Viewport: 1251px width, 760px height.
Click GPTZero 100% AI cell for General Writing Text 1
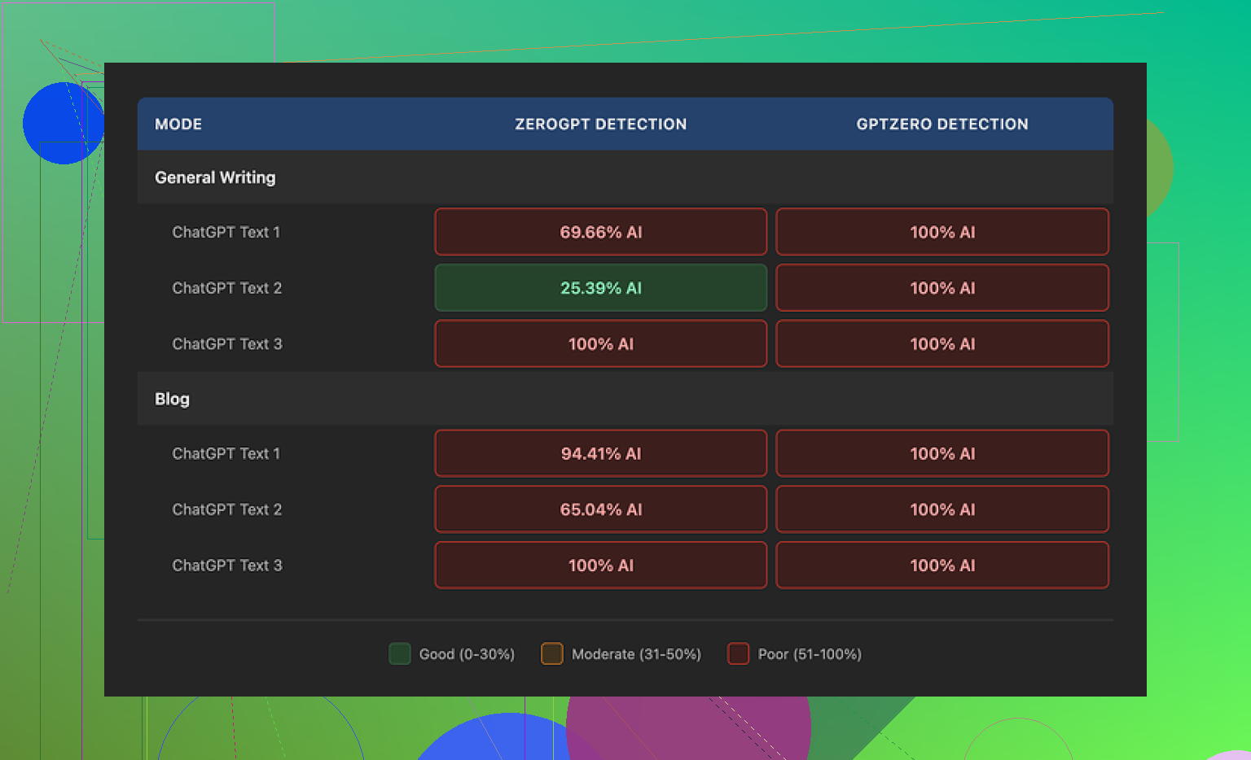[x=942, y=233]
